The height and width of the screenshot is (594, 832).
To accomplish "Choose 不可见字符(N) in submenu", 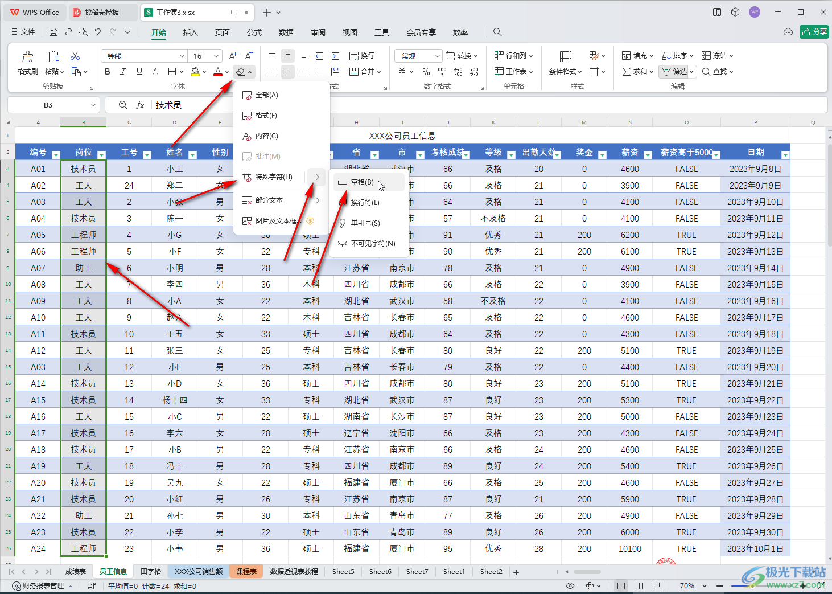I will [x=368, y=244].
